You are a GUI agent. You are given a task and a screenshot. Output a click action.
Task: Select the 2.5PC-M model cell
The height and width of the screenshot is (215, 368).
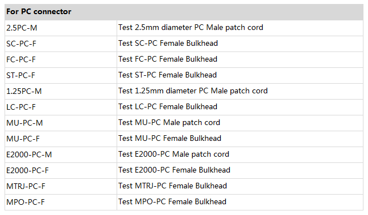(61, 28)
